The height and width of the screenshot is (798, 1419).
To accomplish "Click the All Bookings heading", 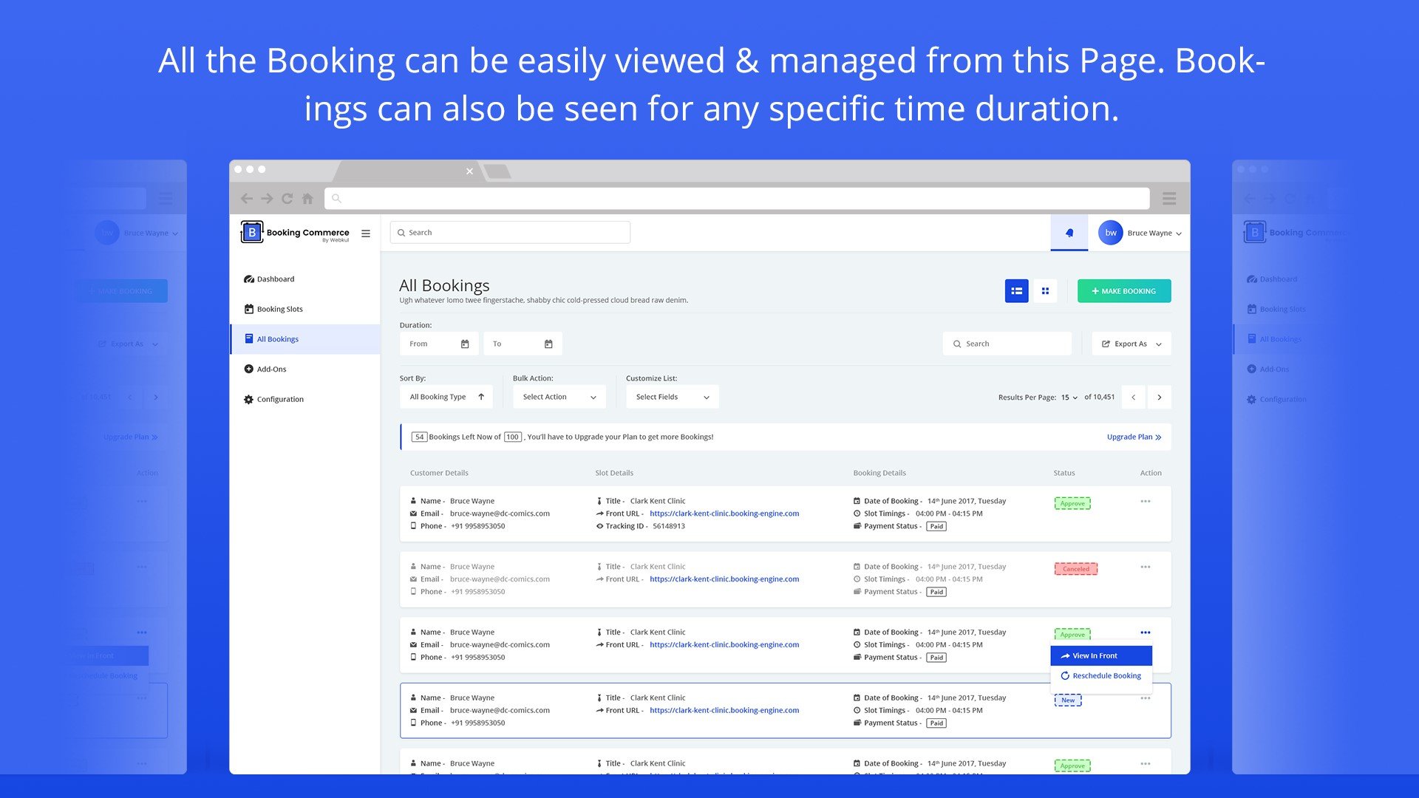I will [444, 286].
